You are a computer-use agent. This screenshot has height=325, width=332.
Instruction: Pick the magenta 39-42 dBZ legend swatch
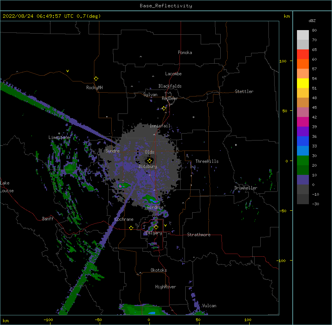click(303, 122)
